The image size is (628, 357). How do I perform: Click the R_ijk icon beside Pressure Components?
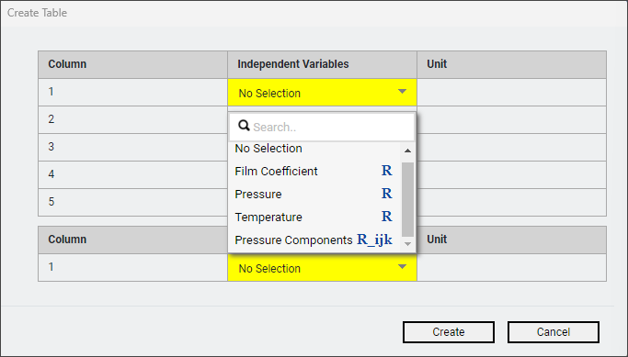374,240
